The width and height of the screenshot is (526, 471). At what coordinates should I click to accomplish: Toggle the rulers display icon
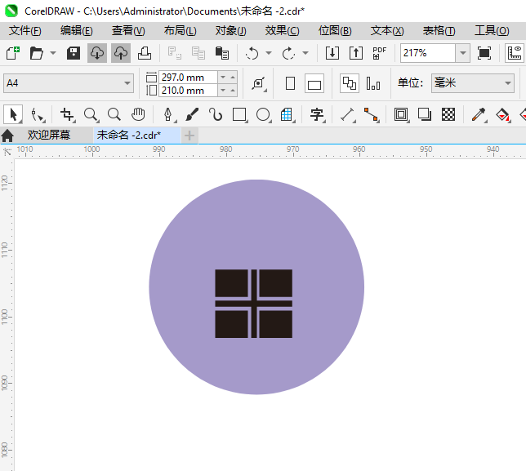click(515, 53)
